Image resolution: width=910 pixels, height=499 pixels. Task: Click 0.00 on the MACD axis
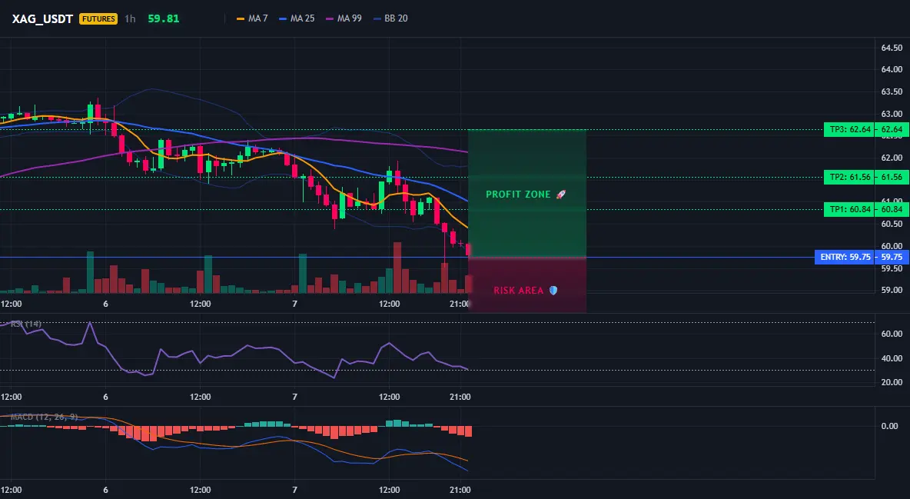click(890, 427)
